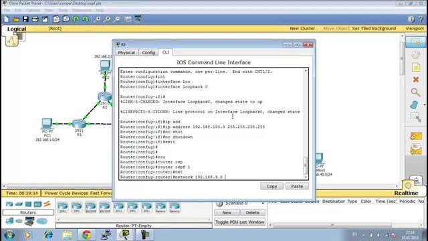The width and height of the screenshot is (428, 241).
Task: Choose the Hubs device category icon
Action: [x=28, y=204]
